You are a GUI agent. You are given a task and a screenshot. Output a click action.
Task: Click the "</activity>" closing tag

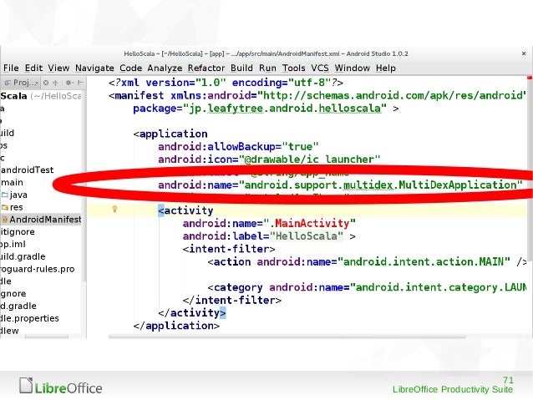click(191, 313)
